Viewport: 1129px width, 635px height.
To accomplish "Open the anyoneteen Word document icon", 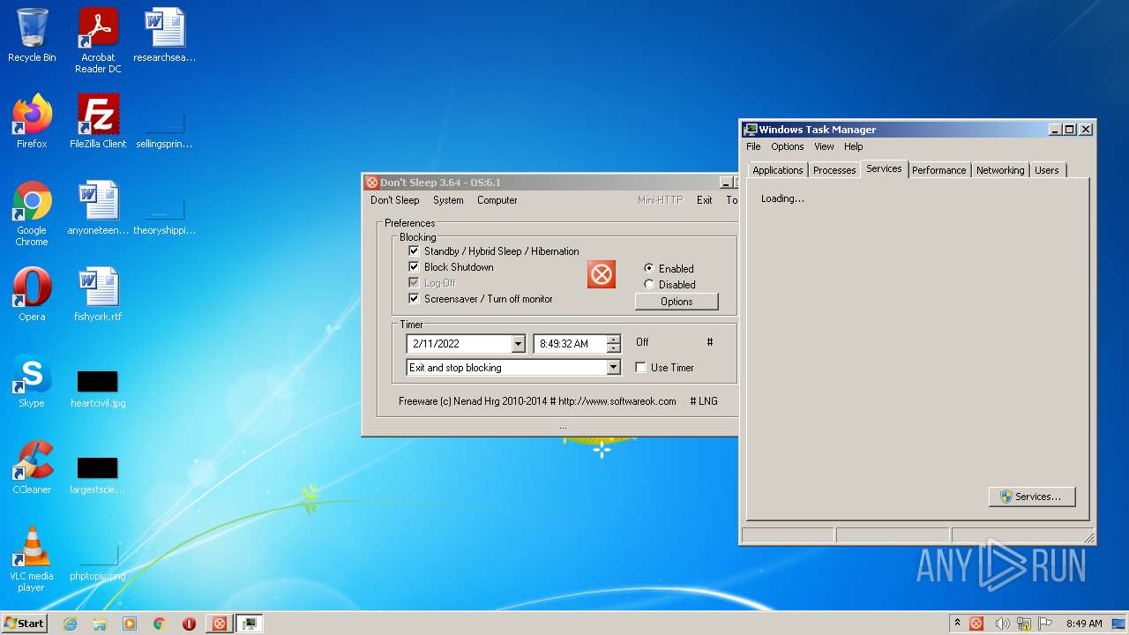I will pos(98,208).
